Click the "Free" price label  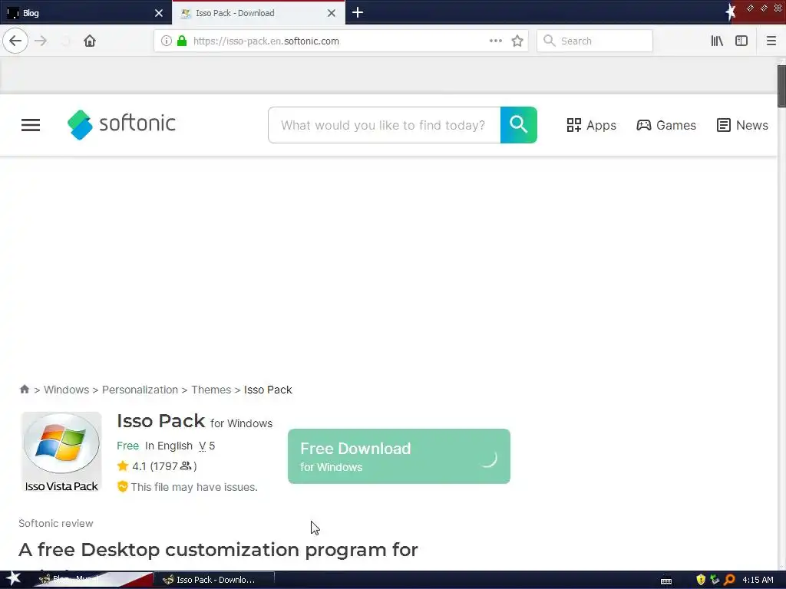tap(128, 446)
